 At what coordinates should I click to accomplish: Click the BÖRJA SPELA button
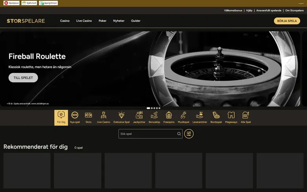(287, 21)
